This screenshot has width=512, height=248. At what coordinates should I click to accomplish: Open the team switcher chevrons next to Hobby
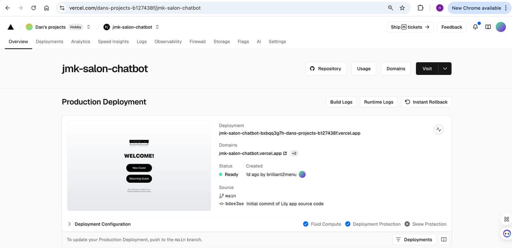click(89, 27)
